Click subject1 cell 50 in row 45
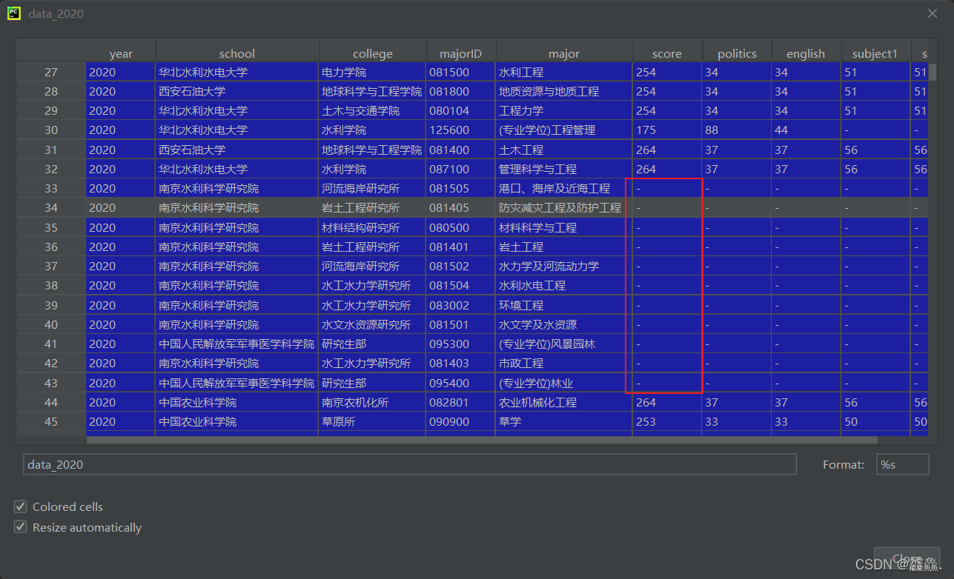This screenshot has width=954, height=579. click(x=875, y=421)
